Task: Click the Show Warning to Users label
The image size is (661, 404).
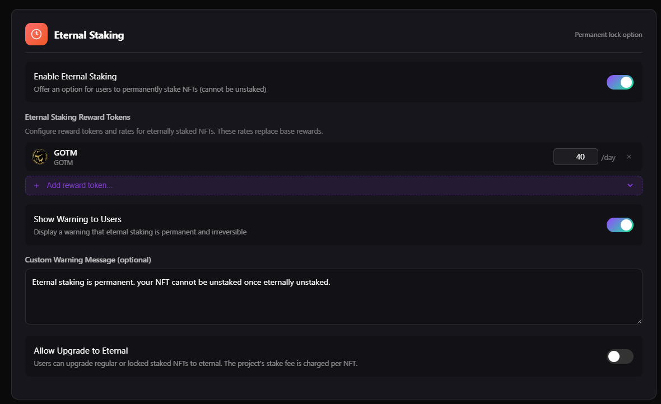Action: [77, 219]
